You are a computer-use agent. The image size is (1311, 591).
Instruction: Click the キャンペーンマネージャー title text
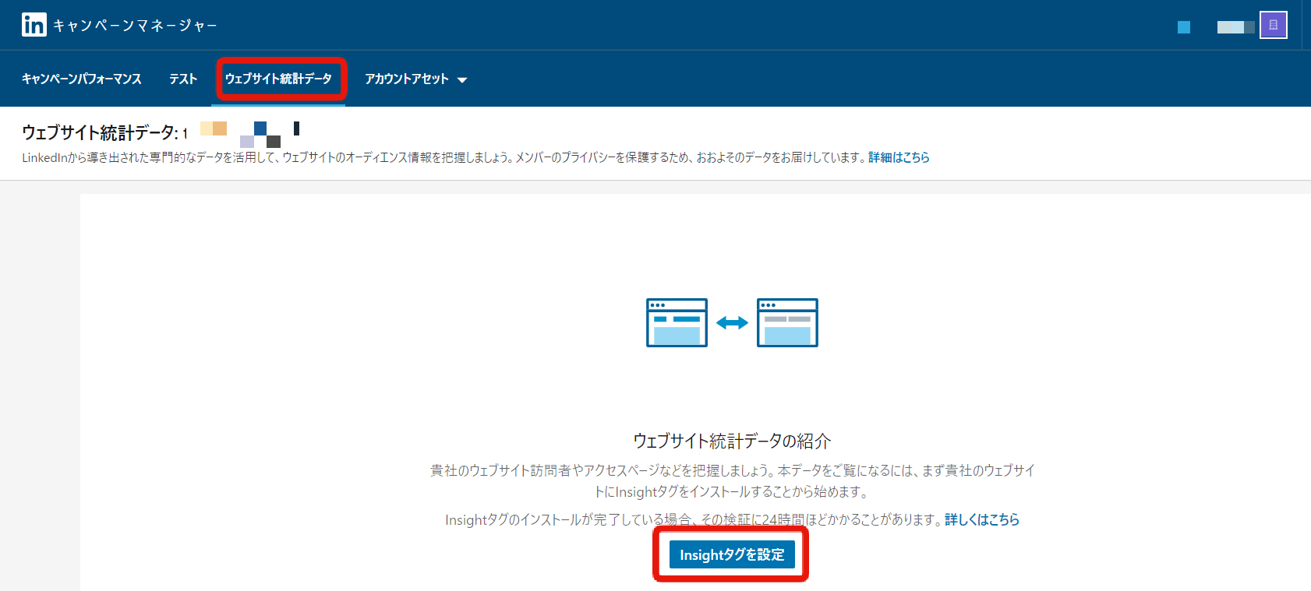pyautogui.click(x=135, y=26)
